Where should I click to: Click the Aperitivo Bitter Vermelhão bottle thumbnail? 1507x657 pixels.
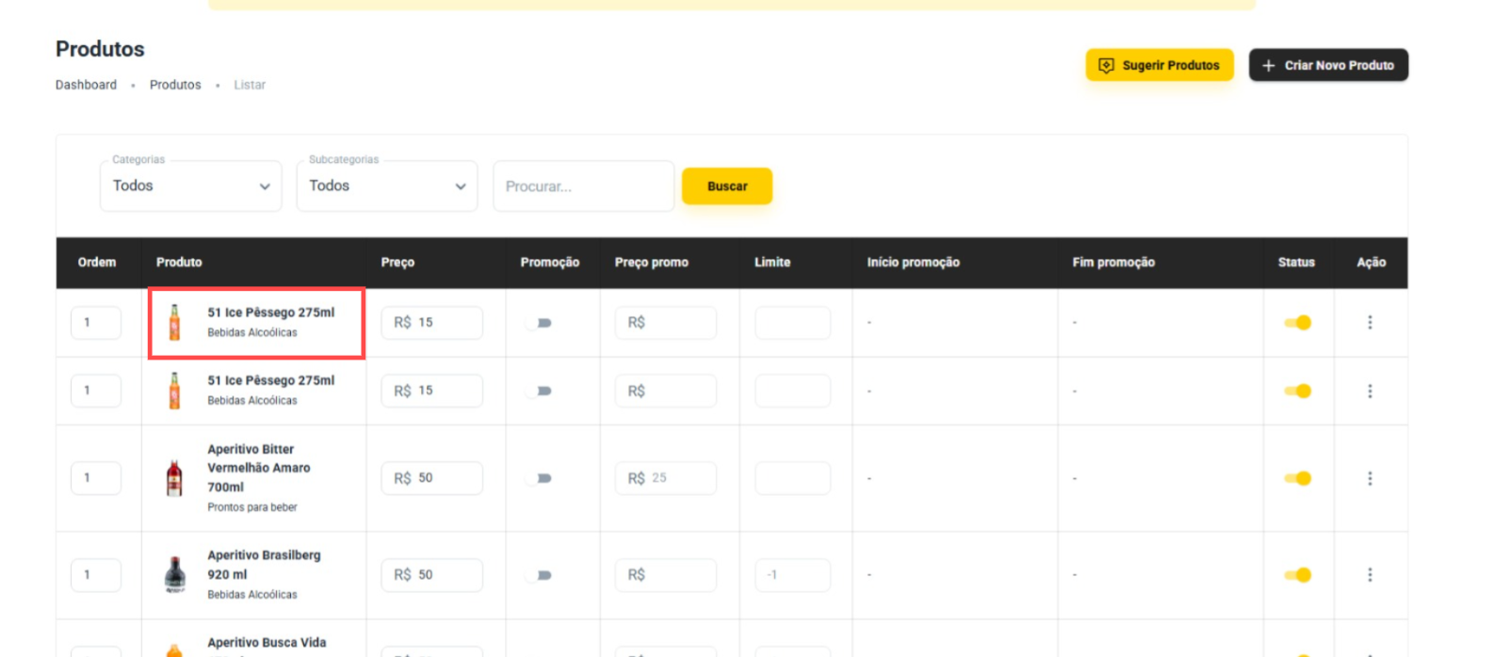click(x=174, y=478)
